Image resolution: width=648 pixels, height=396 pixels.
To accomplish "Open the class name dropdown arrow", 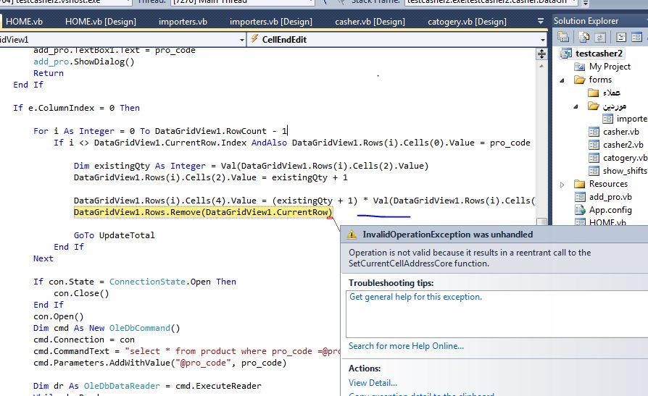I will pos(241,40).
